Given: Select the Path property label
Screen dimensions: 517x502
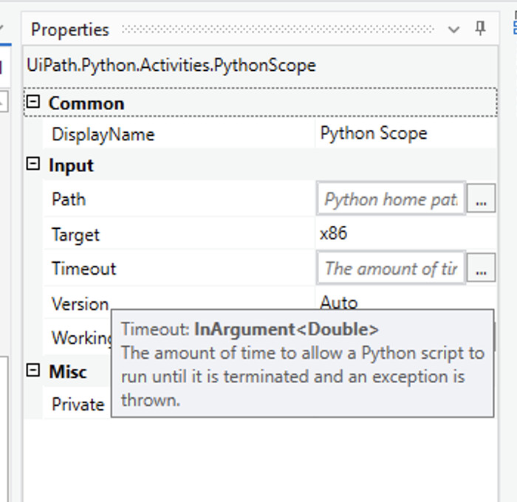Looking at the screenshot, I should (69, 199).
